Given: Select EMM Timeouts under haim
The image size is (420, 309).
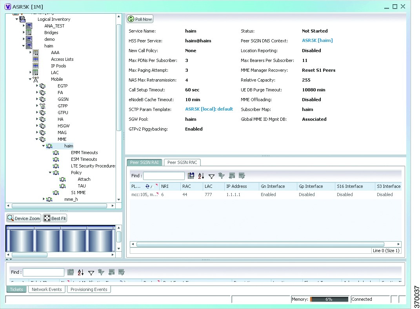Looking at the screenshot, I should [84, 153].
